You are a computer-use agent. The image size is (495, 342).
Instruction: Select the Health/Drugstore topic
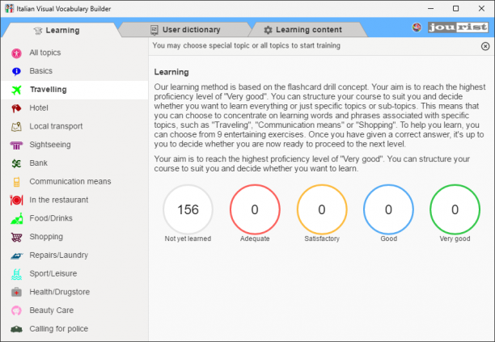tap(74, 292)
